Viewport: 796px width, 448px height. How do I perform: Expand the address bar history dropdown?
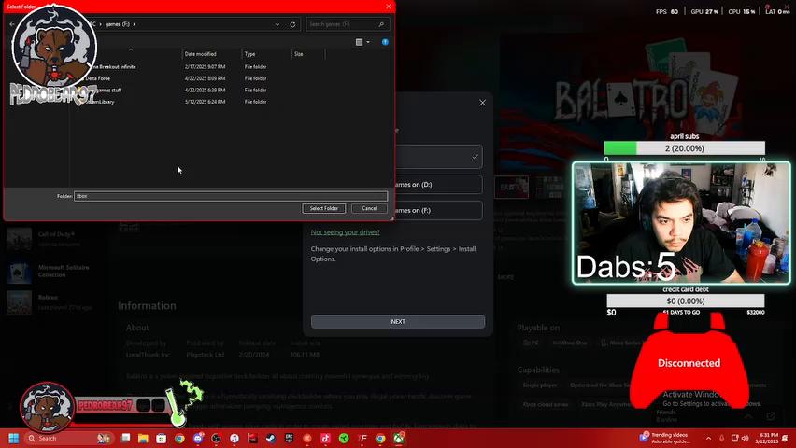pyautogui.click(x=277, y=24)
